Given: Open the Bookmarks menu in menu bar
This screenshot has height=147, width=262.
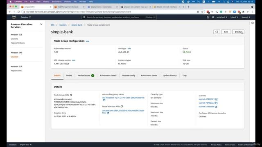Looking at the screenshot, I should click(57, 2).
